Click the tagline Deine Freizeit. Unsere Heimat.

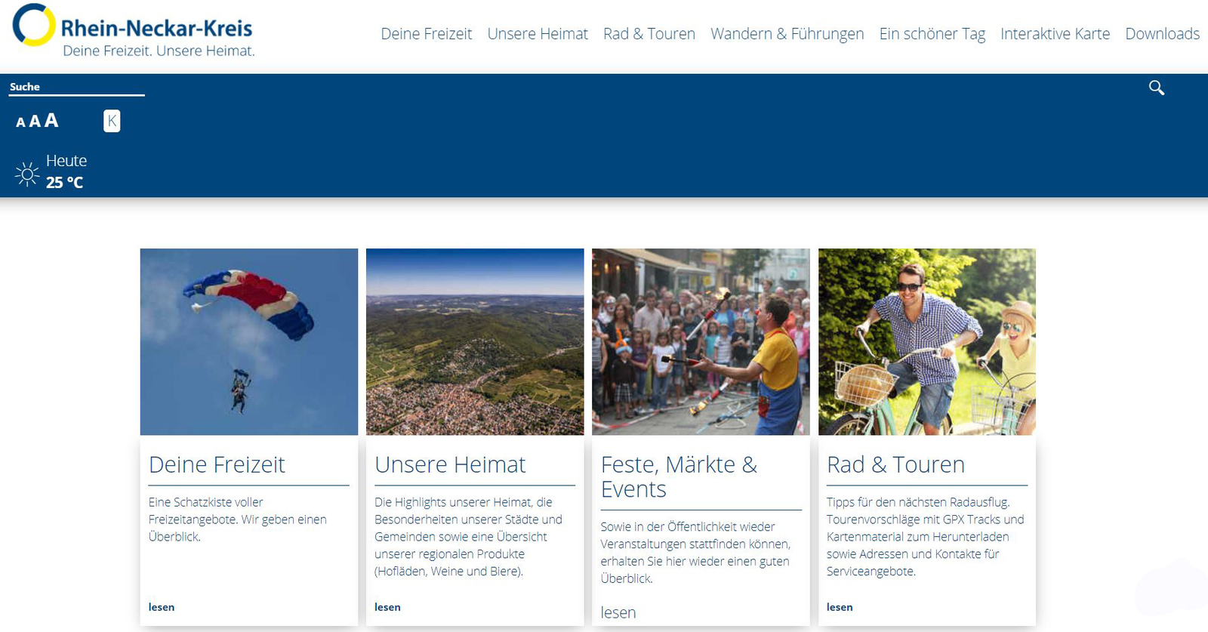click(159, 51)
